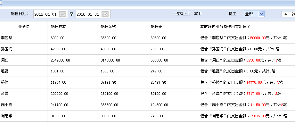The image size is (295, 124).
Task: Click price difference value 7400.00
Action: point(158,116)
